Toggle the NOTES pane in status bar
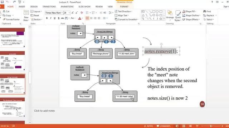This screenshot has width=229, height=128. tap(148, 126)
